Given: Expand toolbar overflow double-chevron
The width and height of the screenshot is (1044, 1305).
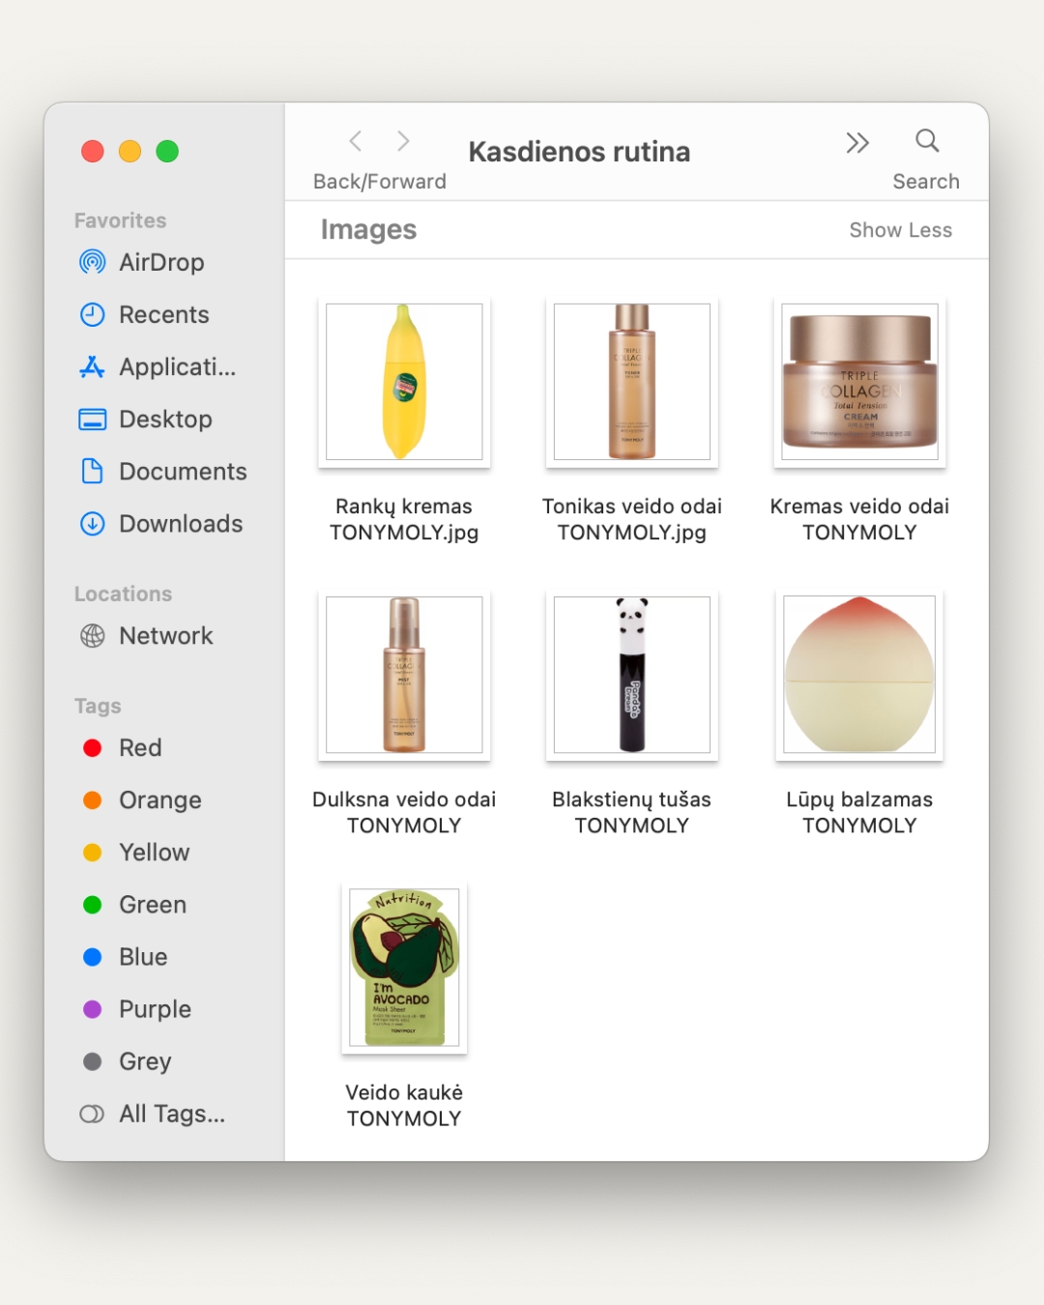Looking at the screenshot, I should tap(857, 142).
